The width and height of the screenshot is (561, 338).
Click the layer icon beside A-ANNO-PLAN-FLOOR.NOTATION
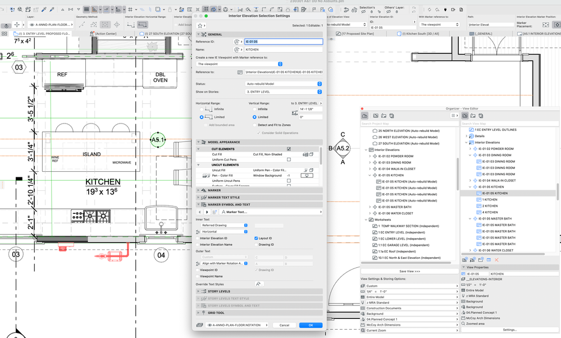coord(199,325)
